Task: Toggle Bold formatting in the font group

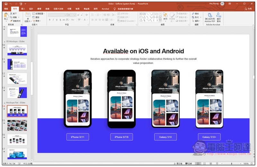Action: [50, 20]
